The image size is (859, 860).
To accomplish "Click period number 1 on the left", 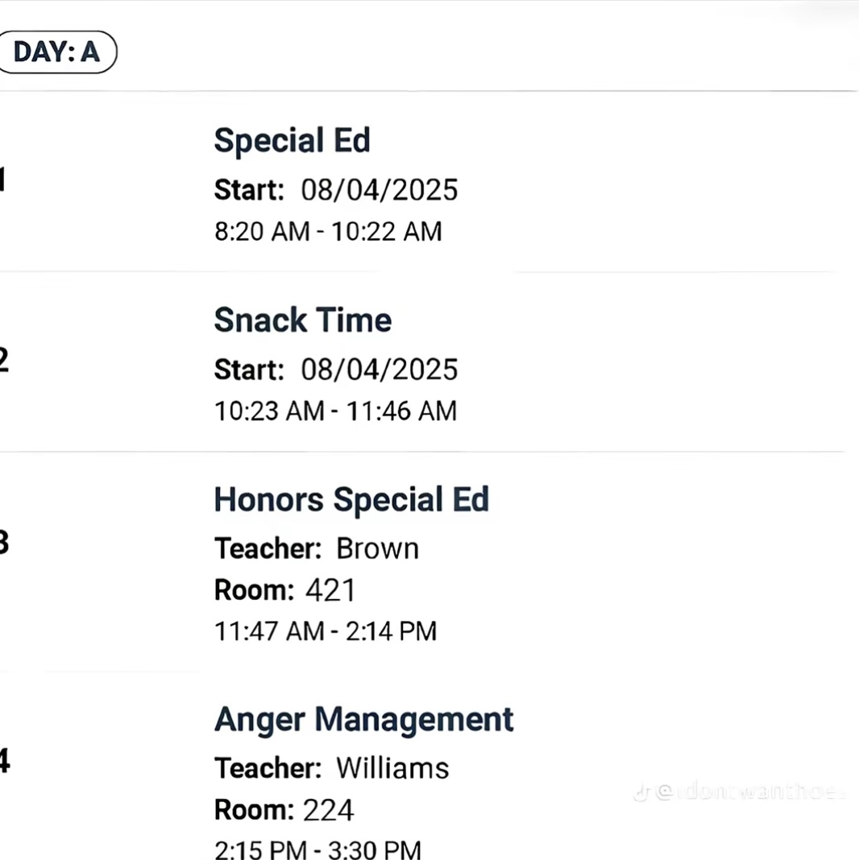I will click(x=2, y=180).
